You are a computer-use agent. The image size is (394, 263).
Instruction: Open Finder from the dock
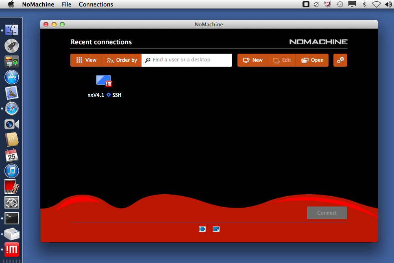coord(11,30)
